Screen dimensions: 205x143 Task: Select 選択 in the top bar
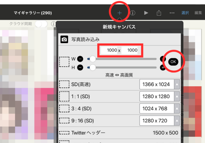click(185, 13)
